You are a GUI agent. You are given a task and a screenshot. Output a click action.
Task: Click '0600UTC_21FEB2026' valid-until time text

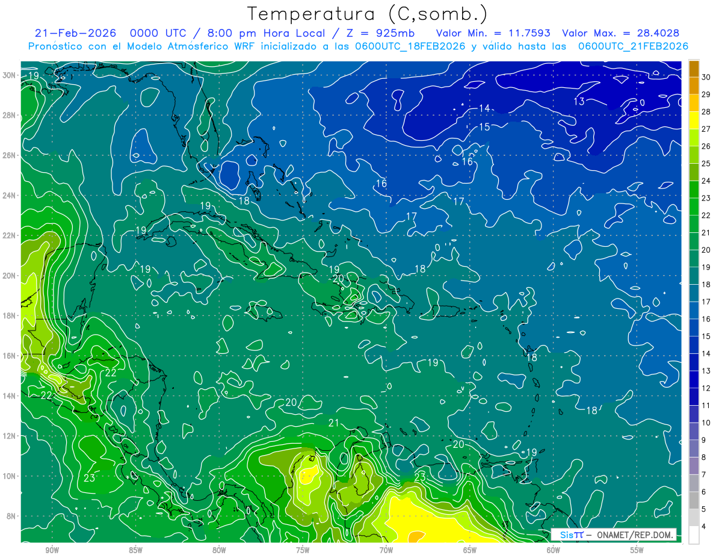pos(633,46)
